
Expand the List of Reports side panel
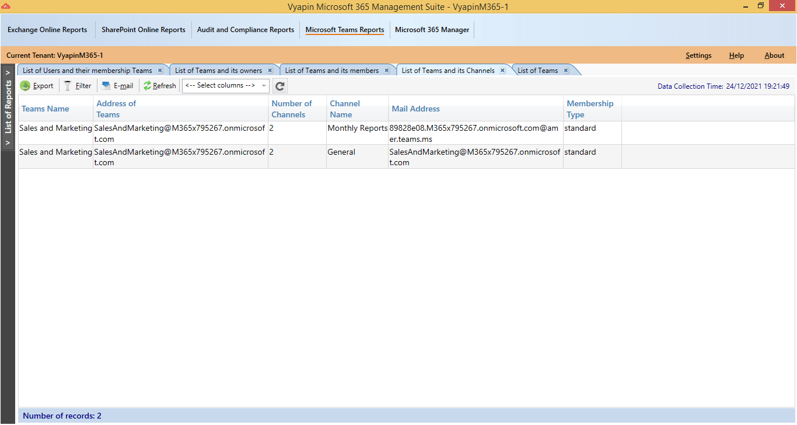click(8, 108)
